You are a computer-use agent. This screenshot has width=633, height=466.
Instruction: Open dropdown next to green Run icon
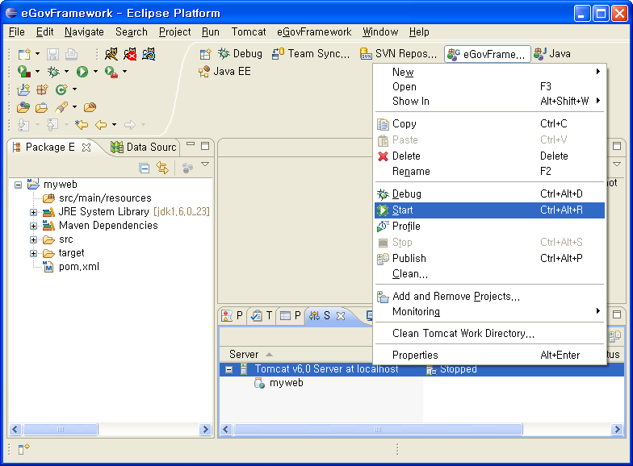(x=95, y=72)
